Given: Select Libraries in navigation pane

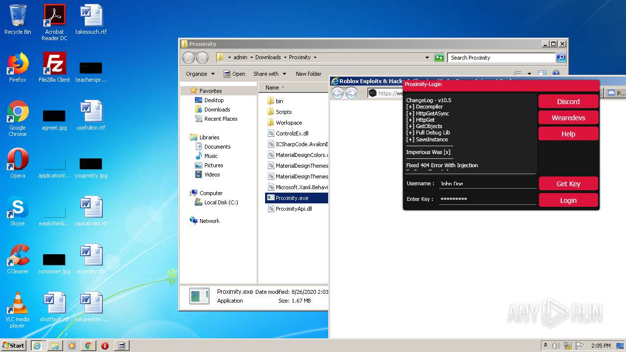Looking at the screenshot, I should click(209, 137).
